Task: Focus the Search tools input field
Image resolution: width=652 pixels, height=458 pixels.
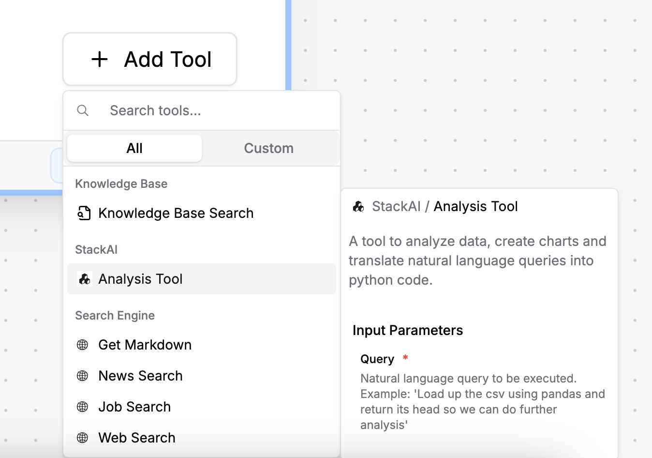Action: (x=202, y=110)
